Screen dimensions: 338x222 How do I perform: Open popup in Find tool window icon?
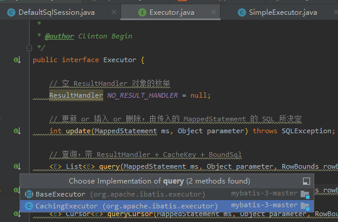click(x=307, y=181)
